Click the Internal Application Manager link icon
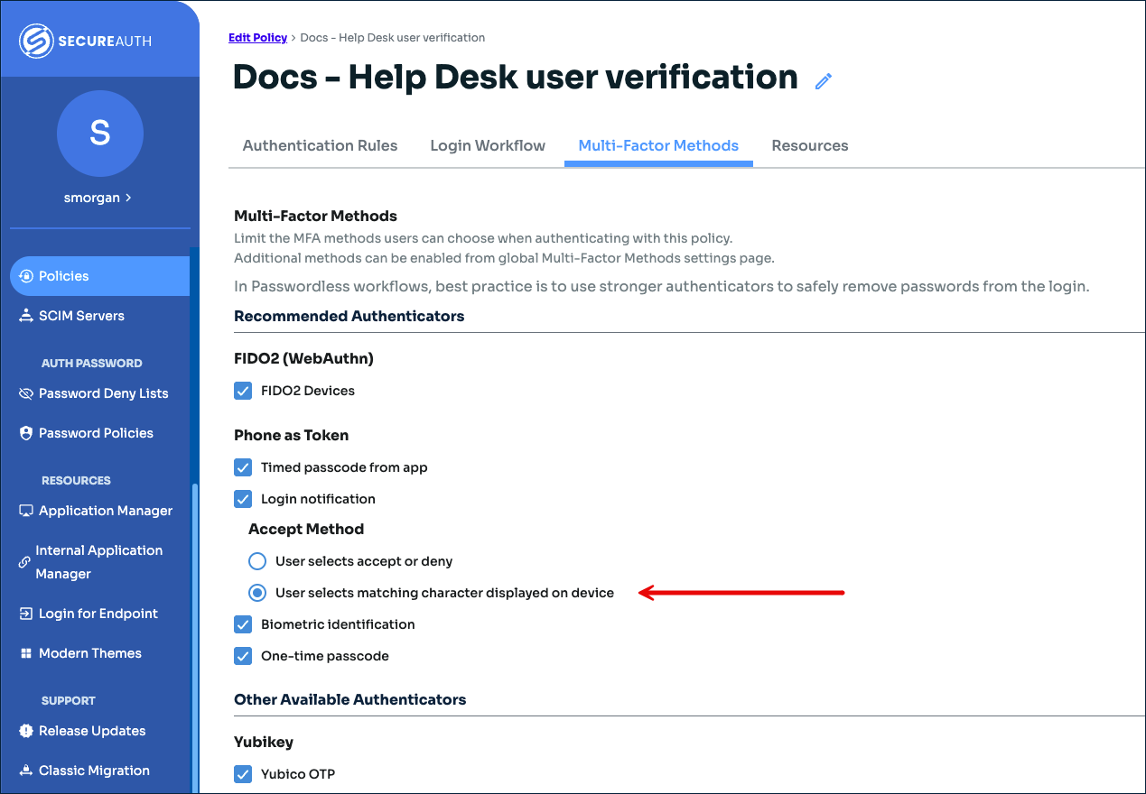 24,562
